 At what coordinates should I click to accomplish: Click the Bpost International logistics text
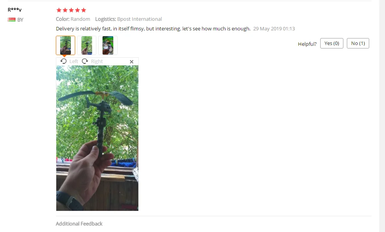pos(140,19)
